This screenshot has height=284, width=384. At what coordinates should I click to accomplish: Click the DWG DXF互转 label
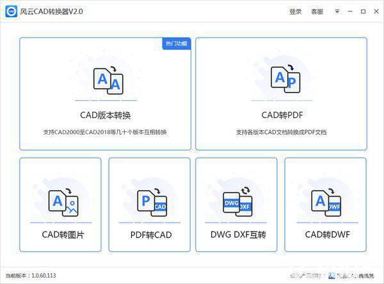tap(238, 235)
